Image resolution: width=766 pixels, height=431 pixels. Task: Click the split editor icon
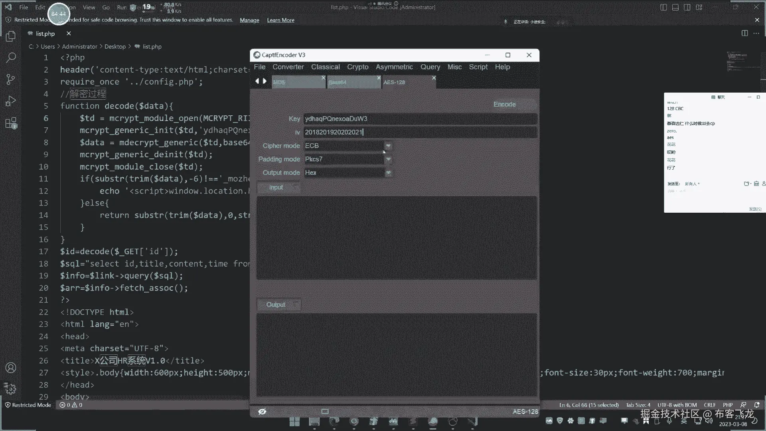744,34
